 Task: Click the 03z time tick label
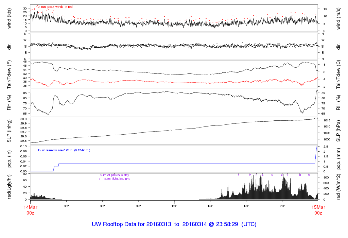coord(66,206)
